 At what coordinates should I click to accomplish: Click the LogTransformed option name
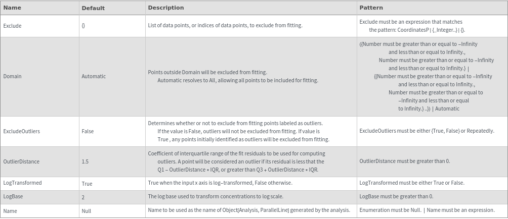click(x=23, y=183)
